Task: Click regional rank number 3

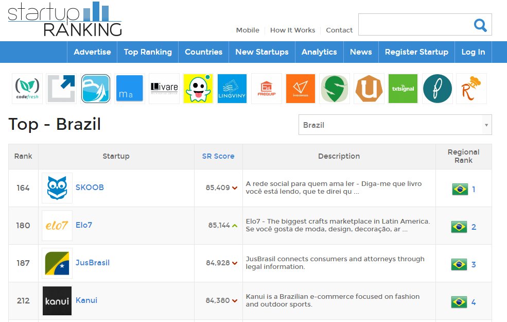Action: (474, 264)
